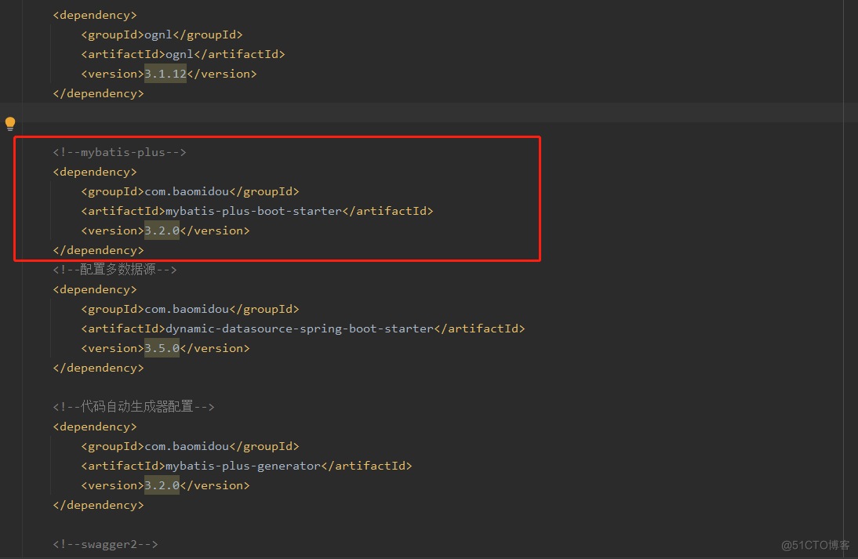
Task: Click the closing dependency tag of ognl block
Action: point(98,93)
